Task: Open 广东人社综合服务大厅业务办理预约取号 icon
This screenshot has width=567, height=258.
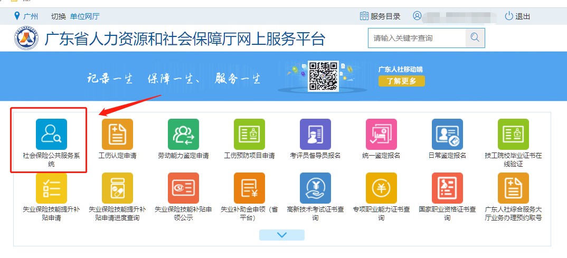Action: [513, 188]
